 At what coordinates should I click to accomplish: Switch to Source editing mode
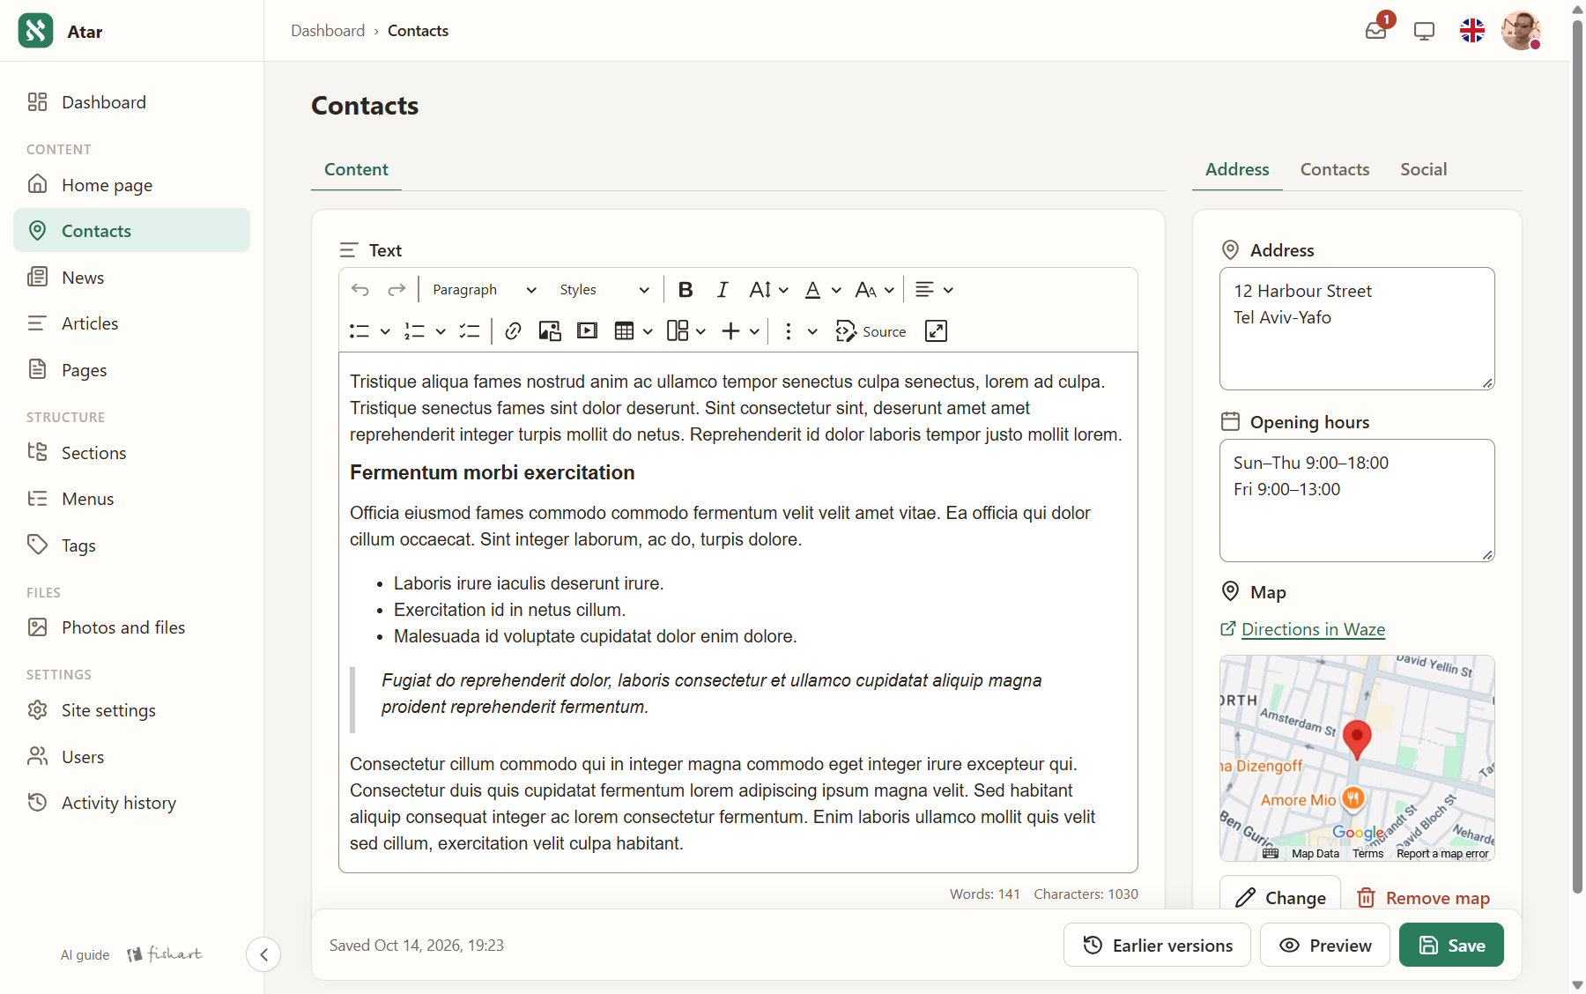[x=871, y=331]
